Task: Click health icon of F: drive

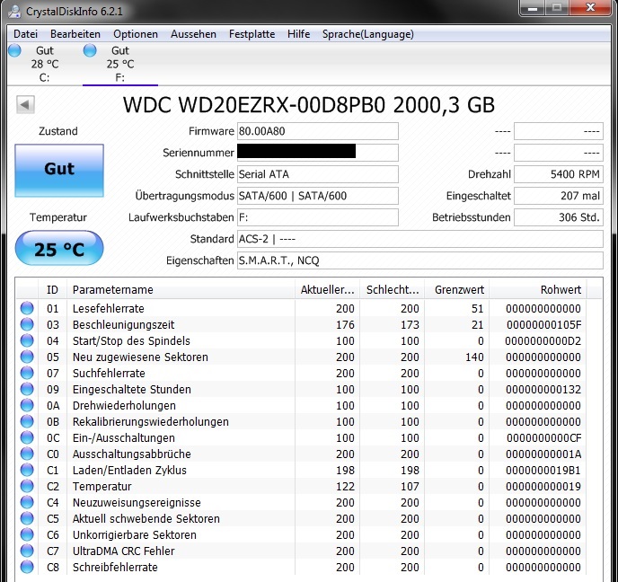Action: (x=90, y=50)
